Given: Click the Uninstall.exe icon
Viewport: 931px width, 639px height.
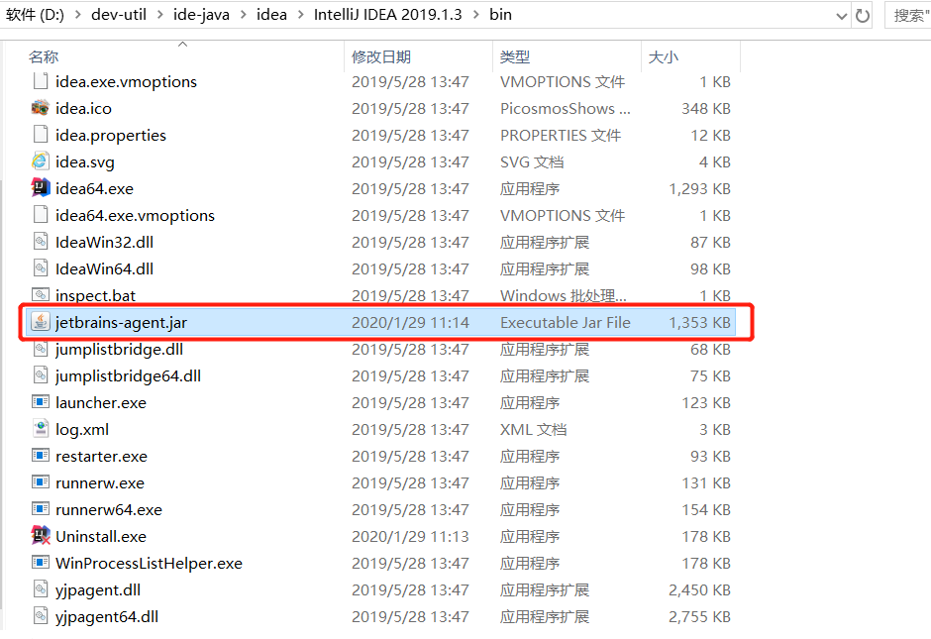Looking at the screenshot, I should [x=41, y=536].
